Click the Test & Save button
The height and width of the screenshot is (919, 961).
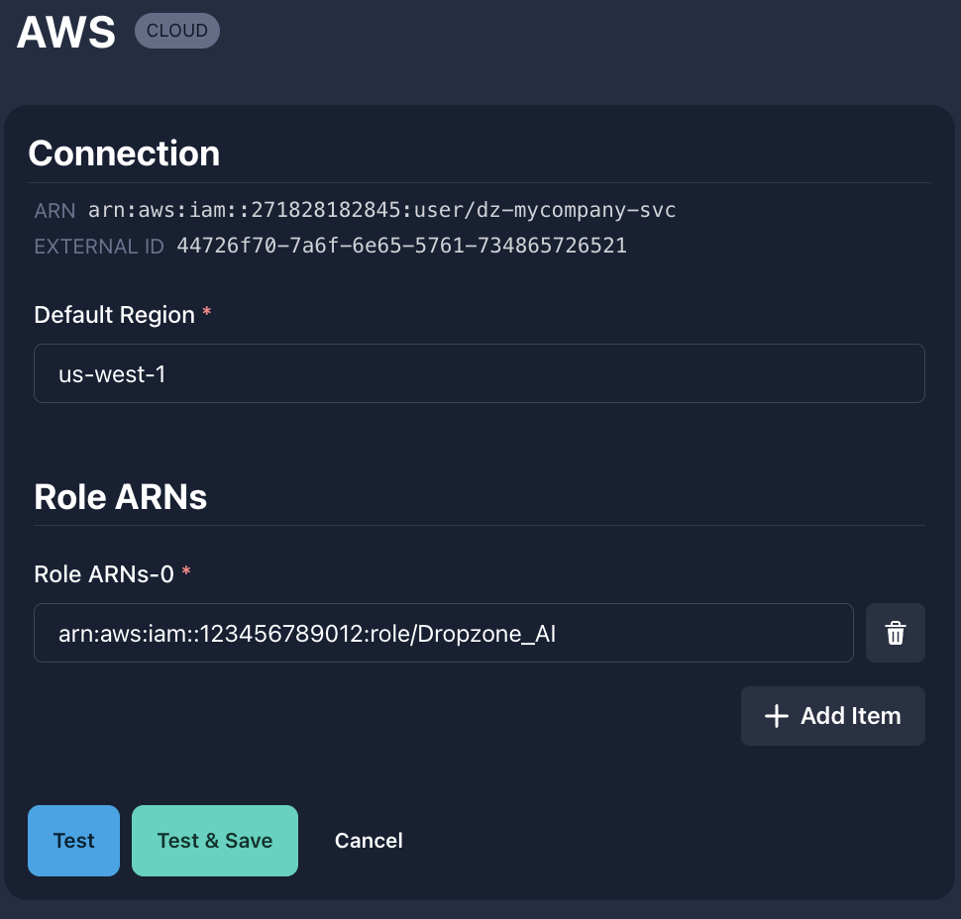[214, 841]
